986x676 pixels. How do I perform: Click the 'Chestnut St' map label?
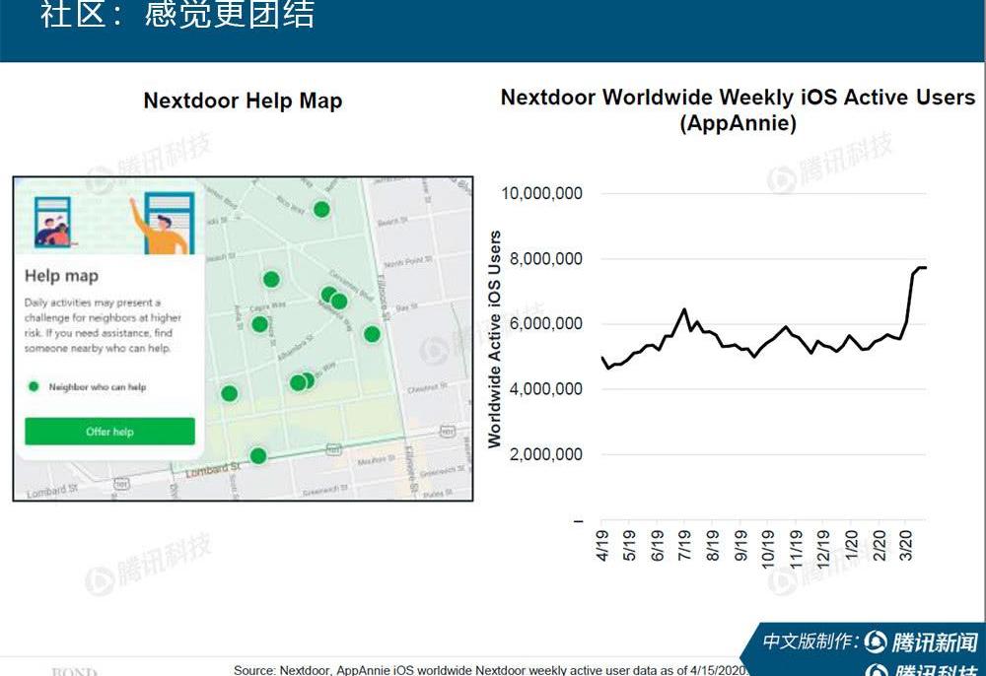[427, 387]
